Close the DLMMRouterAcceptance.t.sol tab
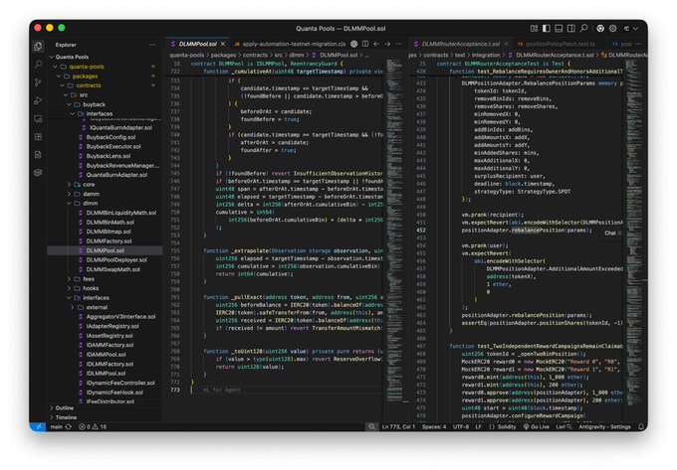The height and width of the screenshot is (470, 677). click(x=506, y=44)
